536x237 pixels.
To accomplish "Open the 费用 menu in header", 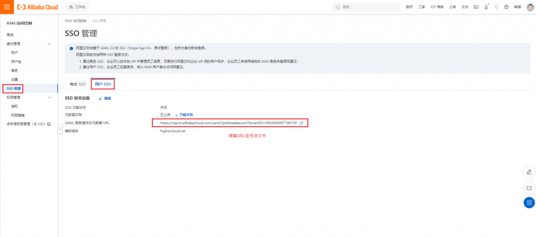I will 409,7.
